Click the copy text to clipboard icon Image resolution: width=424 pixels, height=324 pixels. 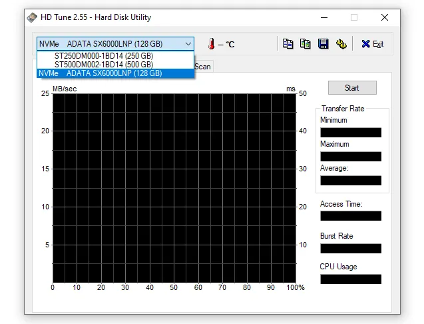(288, 44)
